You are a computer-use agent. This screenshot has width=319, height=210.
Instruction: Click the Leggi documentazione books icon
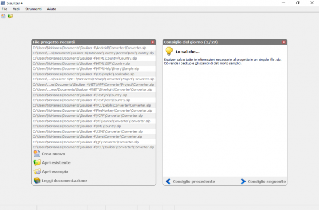(37, 180)
